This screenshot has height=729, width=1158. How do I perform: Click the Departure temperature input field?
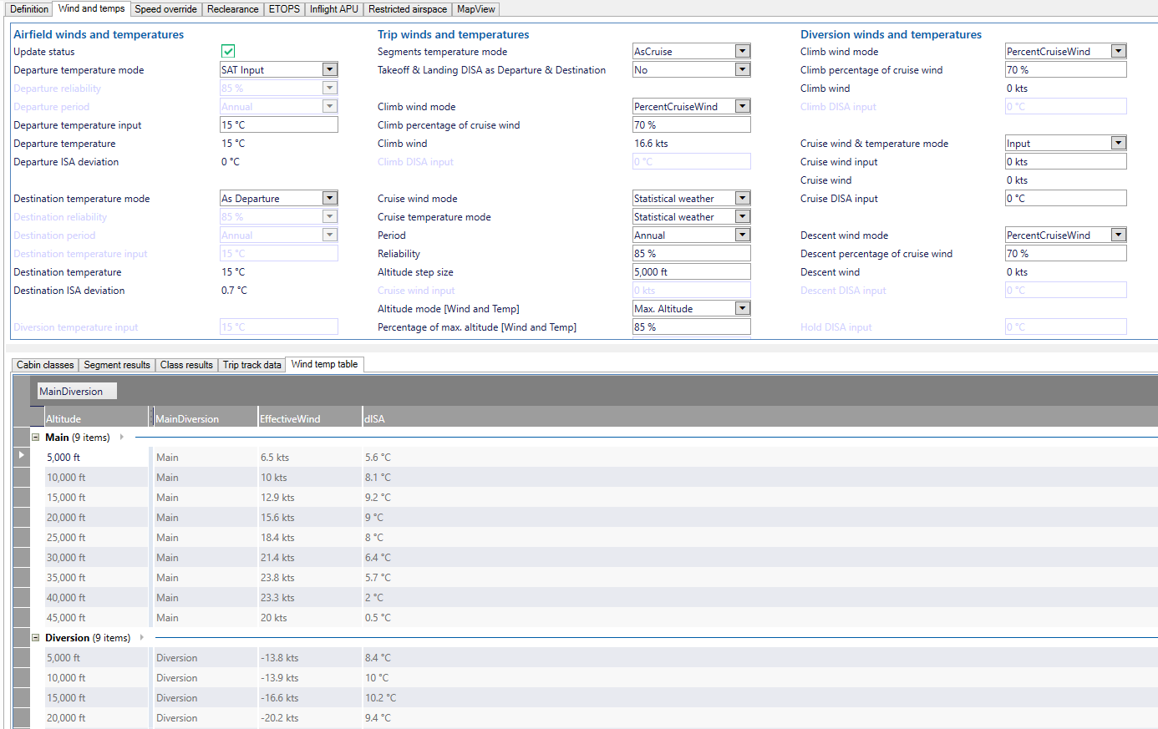tap(278, 124)
